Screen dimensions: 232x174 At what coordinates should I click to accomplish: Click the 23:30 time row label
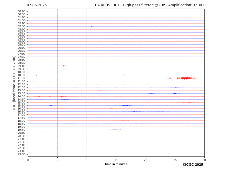22,154
